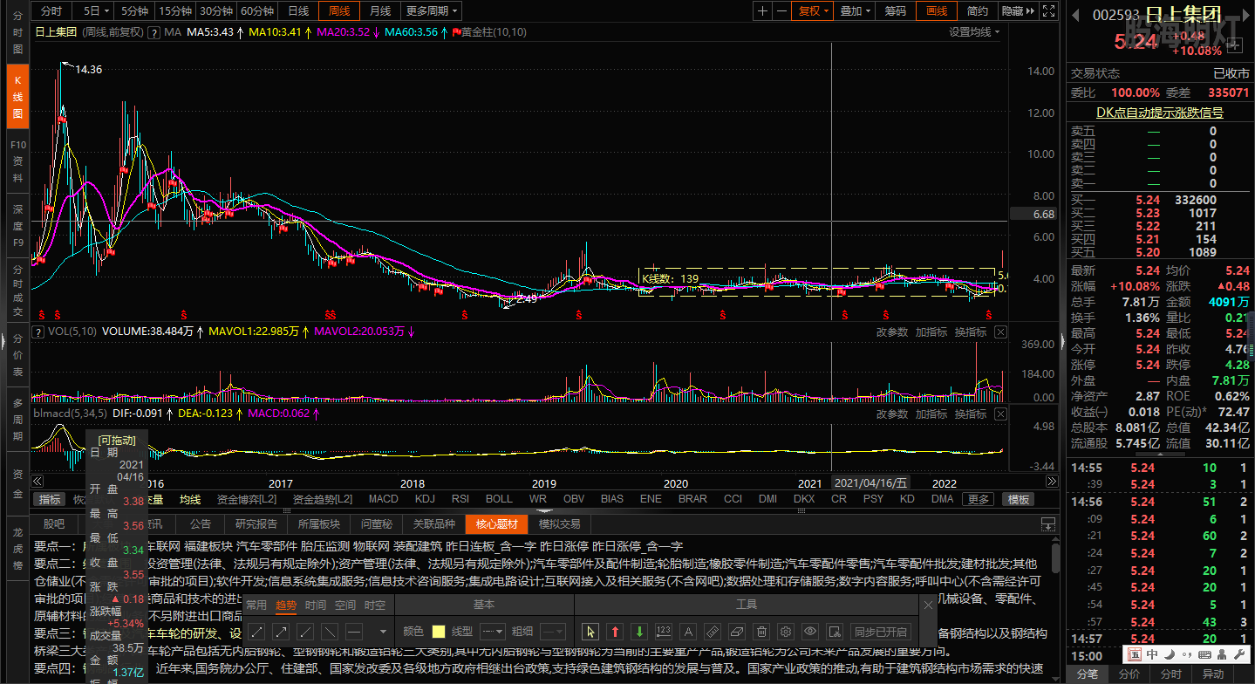Click 换指标 in the VOL pane
Image resolution: width=1255 pixels, height=684 pixels.
pyautogui.click(x=970, y=332)
